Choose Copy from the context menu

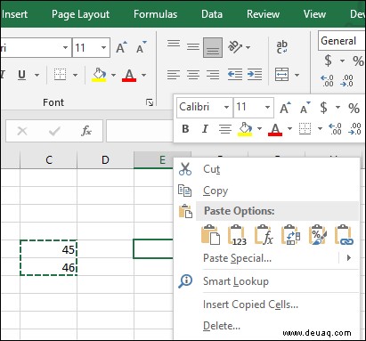[266, 191]
